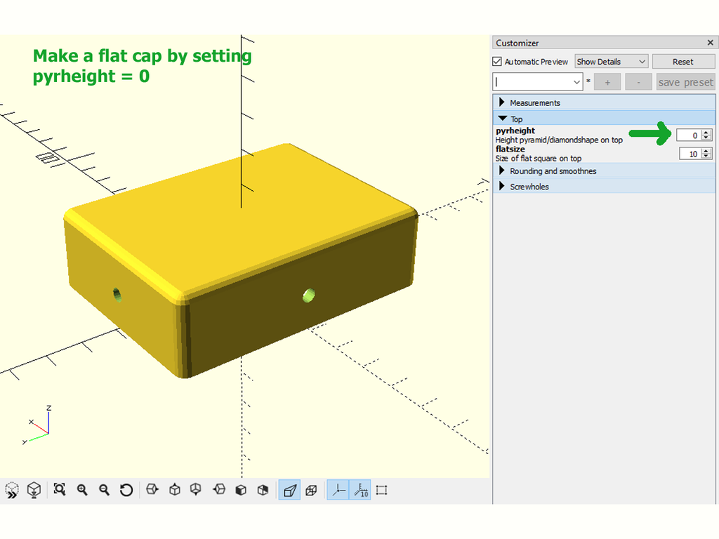Select the Zoom Out tool
The image size is (719, 539).
[105, 490]
